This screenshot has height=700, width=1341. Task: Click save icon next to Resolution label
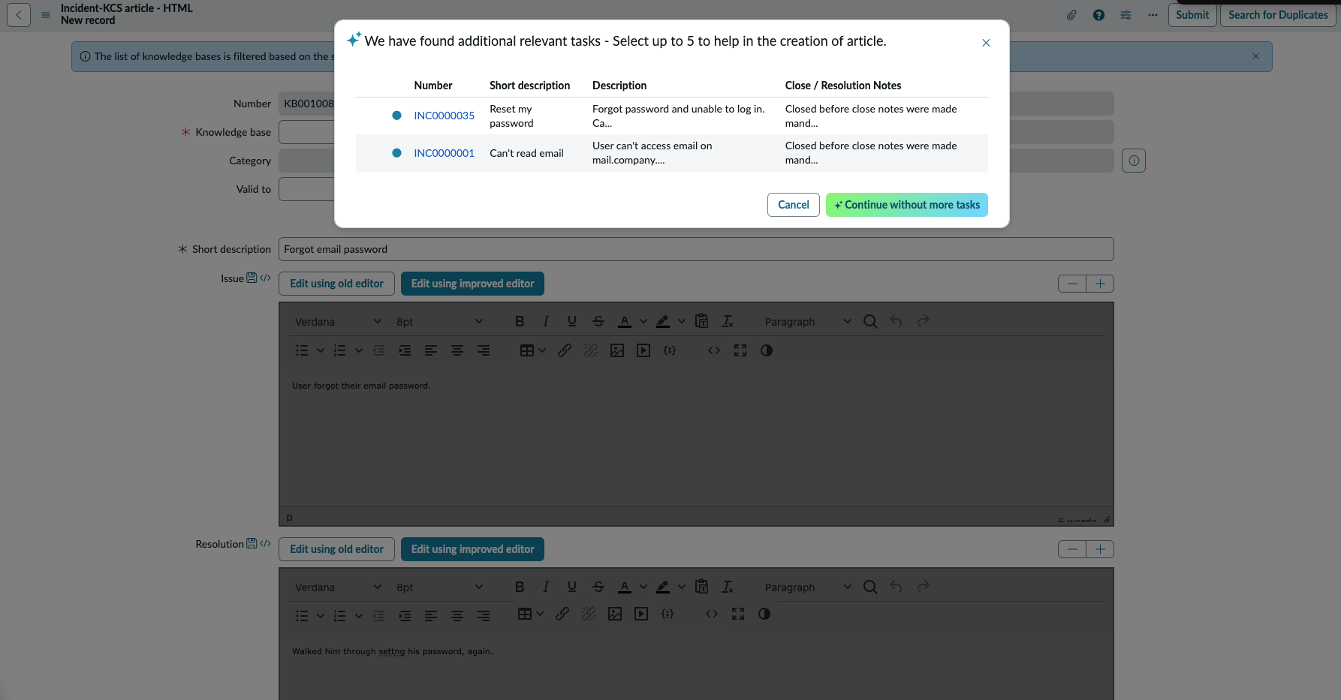click(x=252, y=543)
